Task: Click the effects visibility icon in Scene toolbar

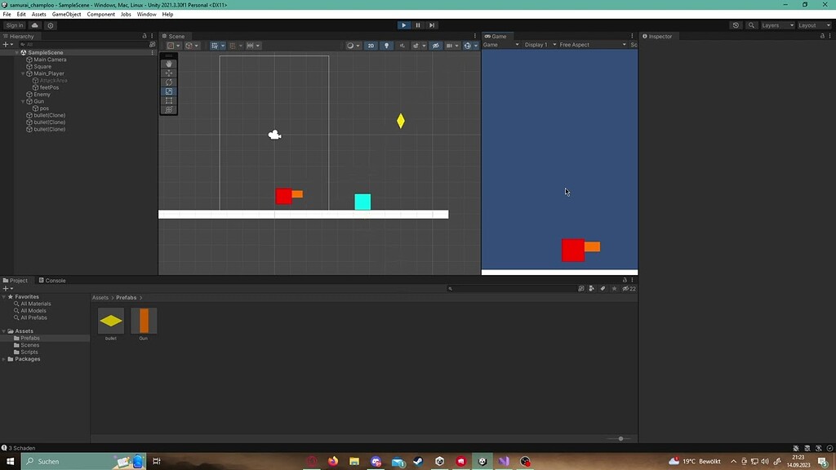Action: pyautogui.click(x=416, y=45)
